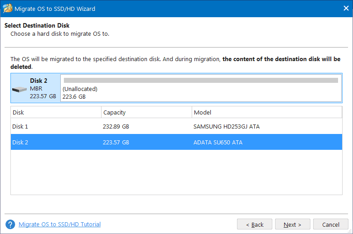The width and height of the screenshot is (353, 234).
Task: Click the gray unallocated space bar
Action: [x=201, y=80]
